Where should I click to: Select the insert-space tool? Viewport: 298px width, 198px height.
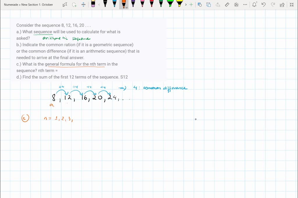coord(84,4)
